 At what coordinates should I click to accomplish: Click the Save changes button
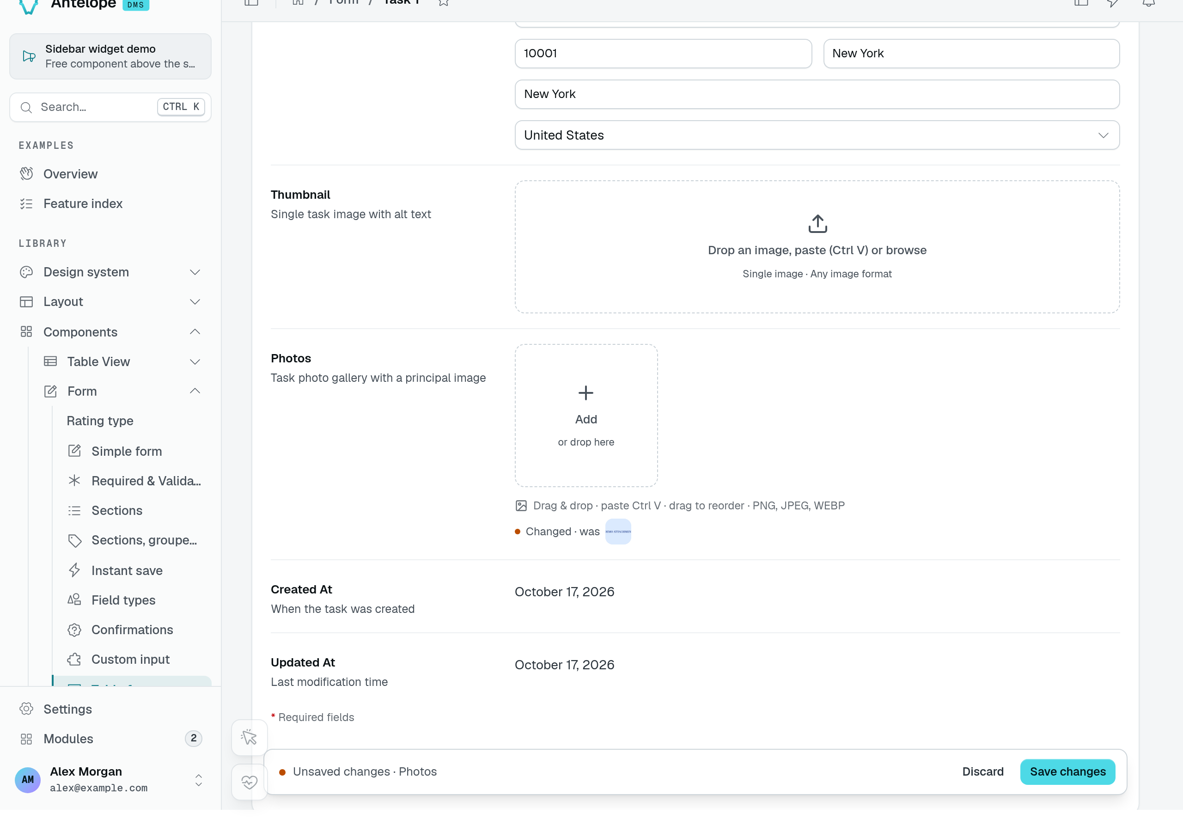point(1067,772)
